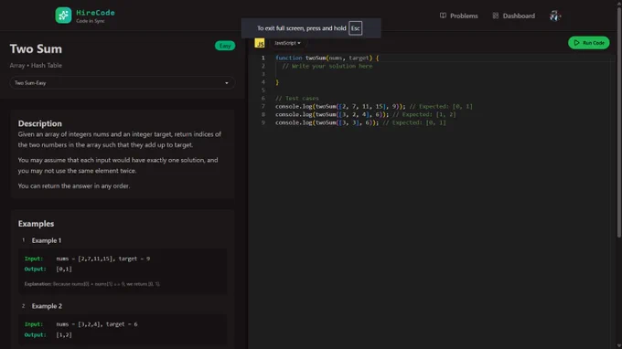Click the Example 1 label
This screenshot has width=622, height=349.
point(47,240)
